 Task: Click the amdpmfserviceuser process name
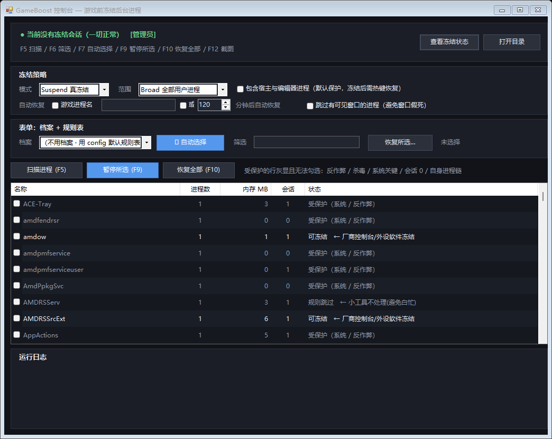[x=53, y=270]
